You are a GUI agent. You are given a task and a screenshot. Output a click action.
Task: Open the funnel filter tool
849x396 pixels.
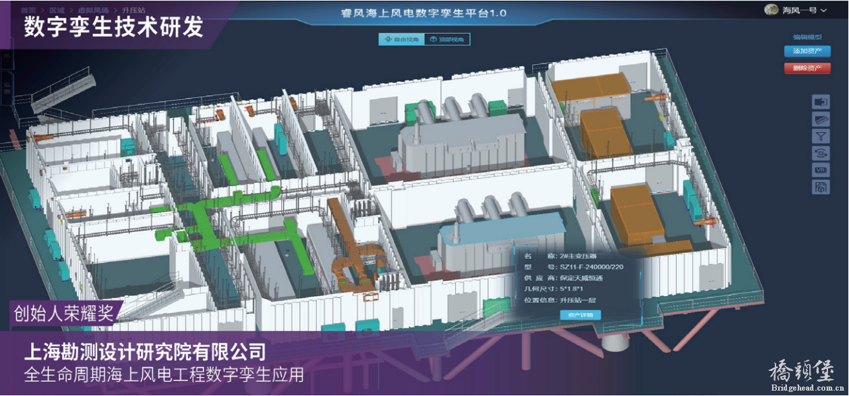821,136
